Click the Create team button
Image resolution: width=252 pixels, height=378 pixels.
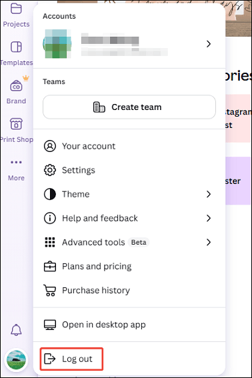coord(129,107)
